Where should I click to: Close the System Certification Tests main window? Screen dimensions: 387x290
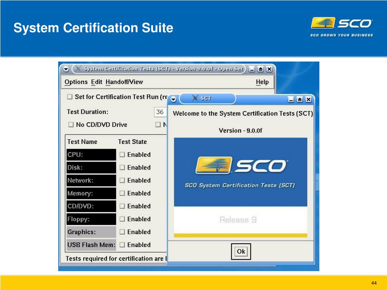(x=269, y=69)
